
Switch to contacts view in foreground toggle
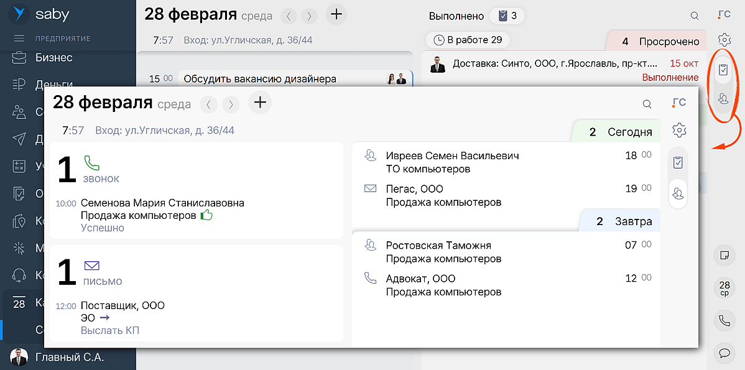[678, 194]
